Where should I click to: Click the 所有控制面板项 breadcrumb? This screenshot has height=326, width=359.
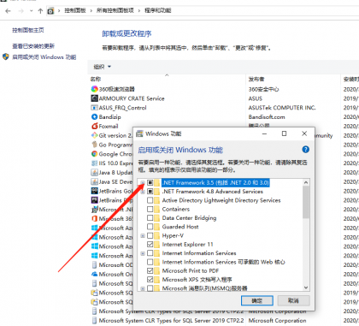pyautogui.click(x=115, y=10)
